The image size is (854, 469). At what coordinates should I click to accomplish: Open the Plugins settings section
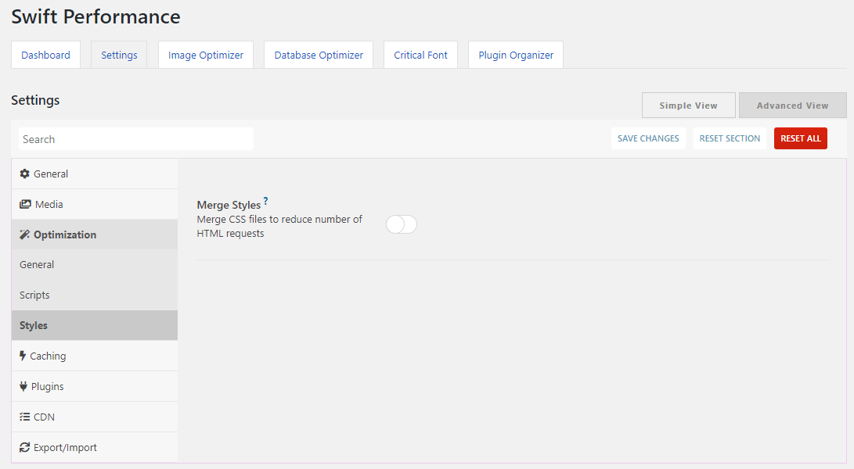[x=95, y=386]
